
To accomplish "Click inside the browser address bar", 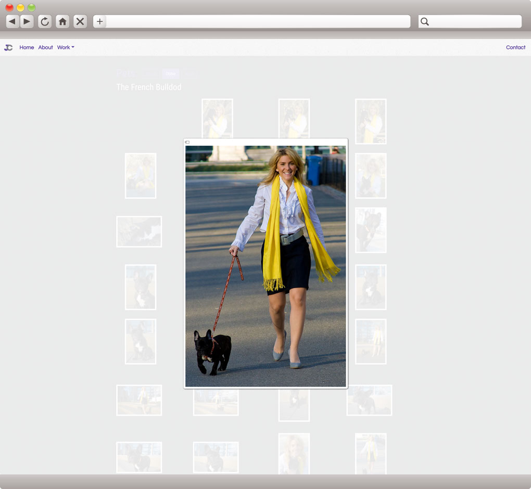I will 258,21.
